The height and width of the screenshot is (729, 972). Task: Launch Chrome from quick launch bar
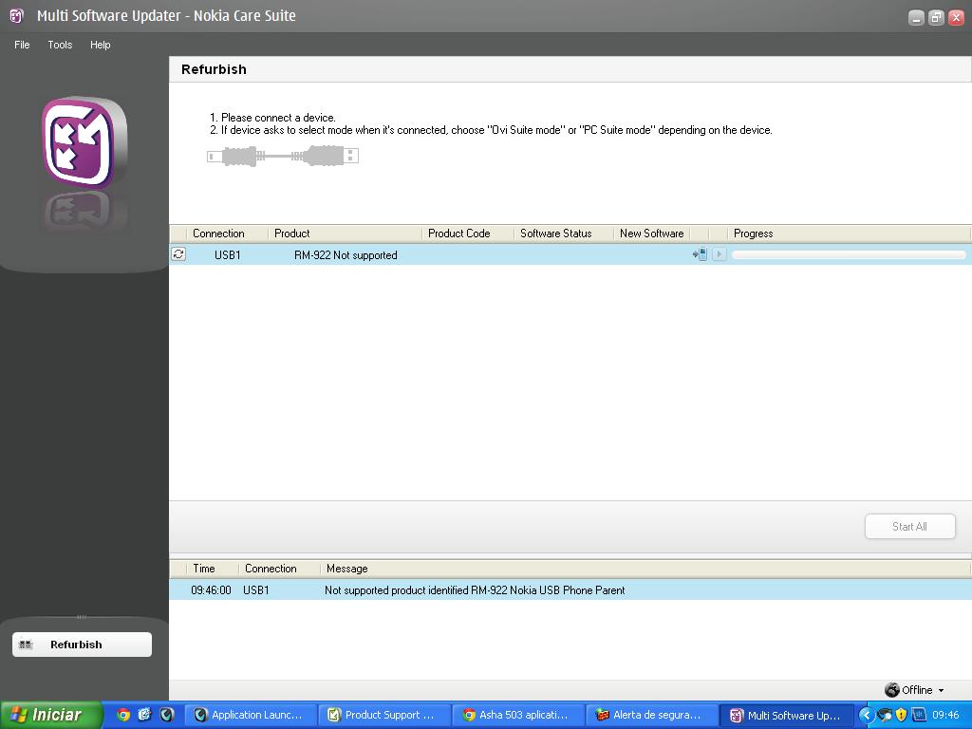tap(123, 715)
